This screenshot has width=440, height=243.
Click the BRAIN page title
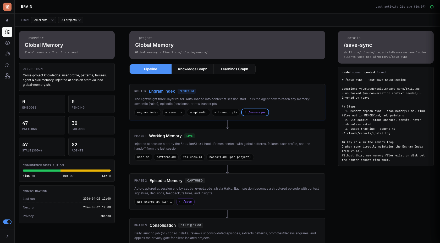[x=27, y=7]
